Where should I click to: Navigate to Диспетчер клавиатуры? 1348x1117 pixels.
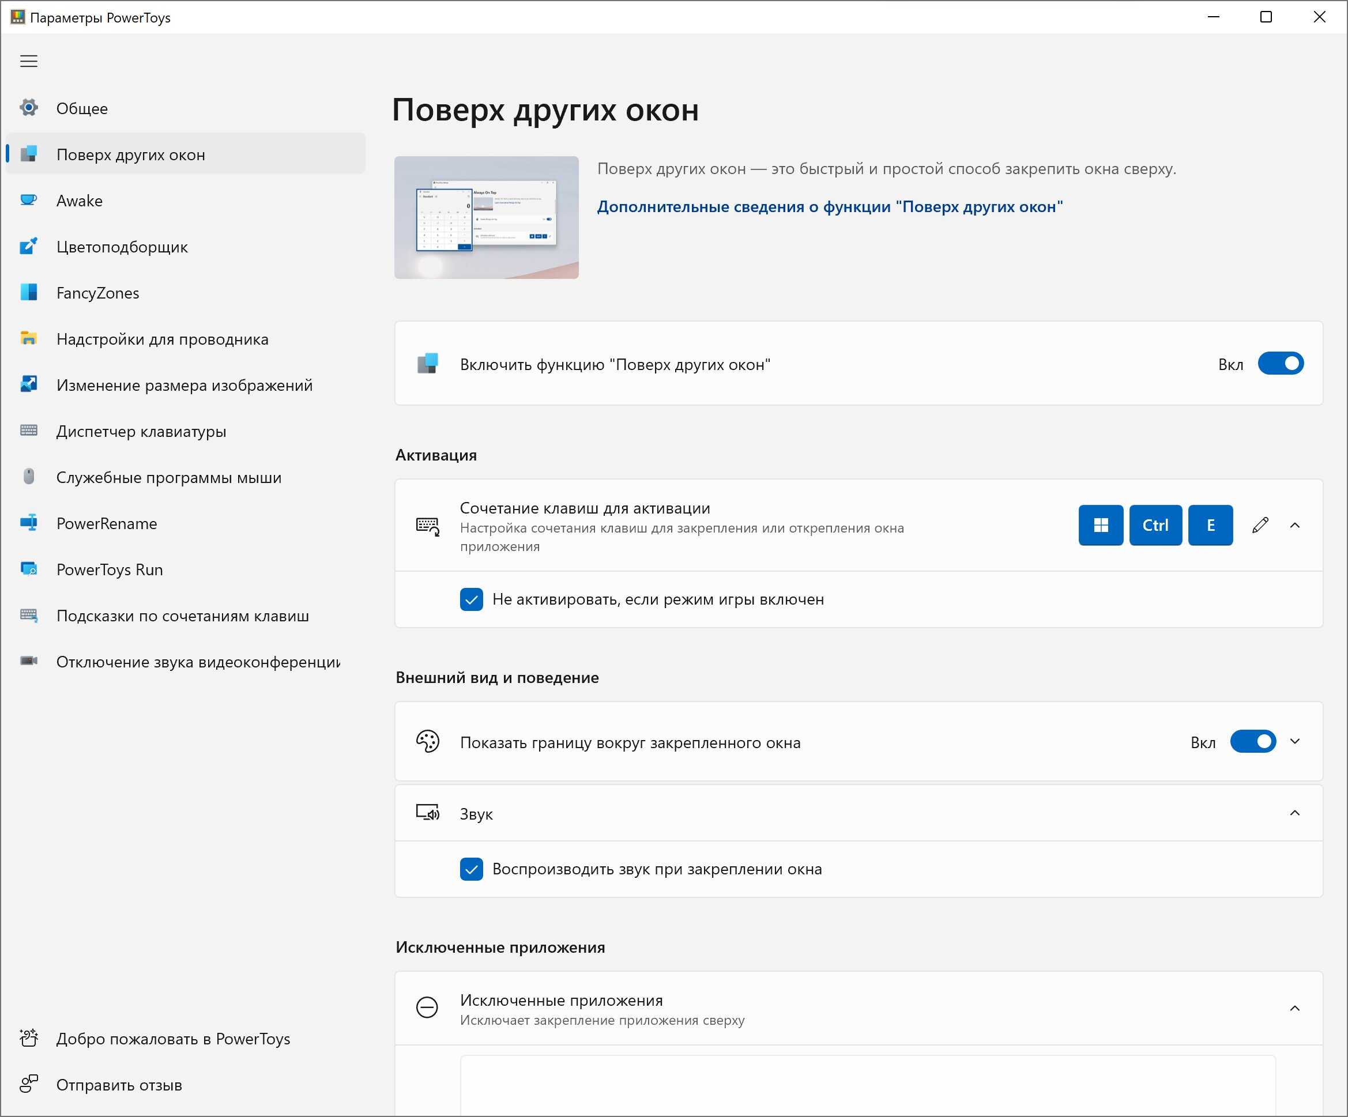186,431
